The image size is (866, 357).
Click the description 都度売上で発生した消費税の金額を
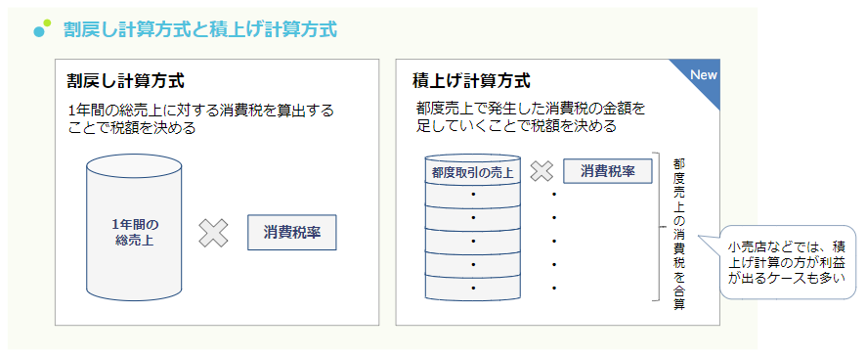[x=531, y=109]
